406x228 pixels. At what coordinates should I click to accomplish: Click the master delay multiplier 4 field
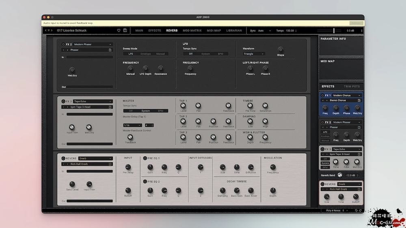click(x=149, y=125)
